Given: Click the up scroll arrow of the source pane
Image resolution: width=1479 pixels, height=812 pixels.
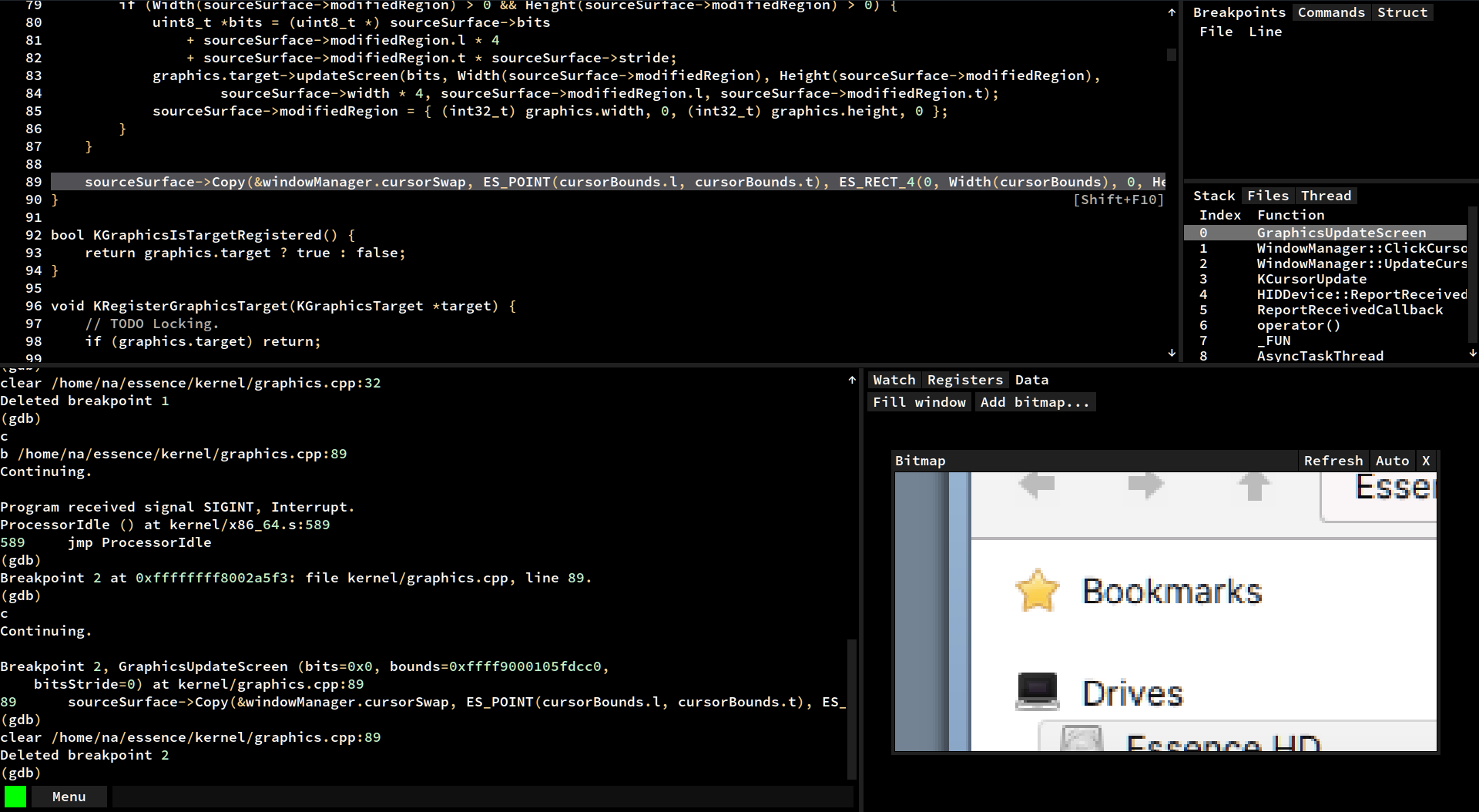Looking at the screenshot, I should pyautogui.click(x=1172, y=12).
